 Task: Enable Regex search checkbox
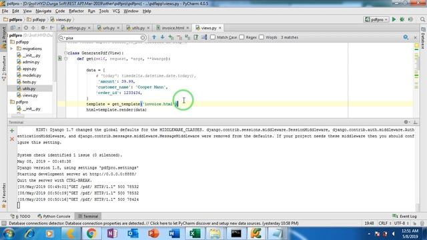click(242, 37)
